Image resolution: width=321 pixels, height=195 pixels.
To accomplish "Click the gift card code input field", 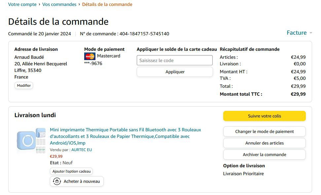I will pos(175,60).
